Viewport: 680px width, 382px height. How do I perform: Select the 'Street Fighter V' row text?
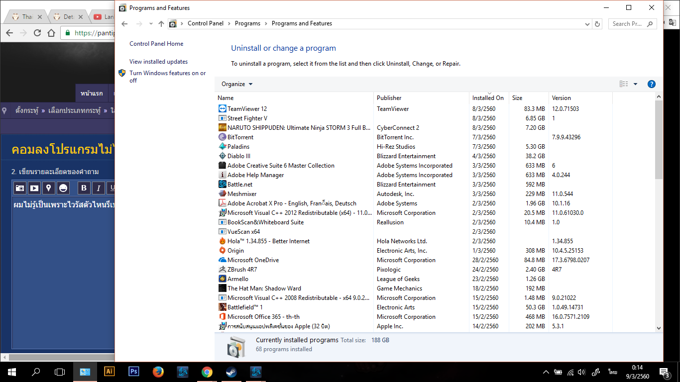(247, 118)
